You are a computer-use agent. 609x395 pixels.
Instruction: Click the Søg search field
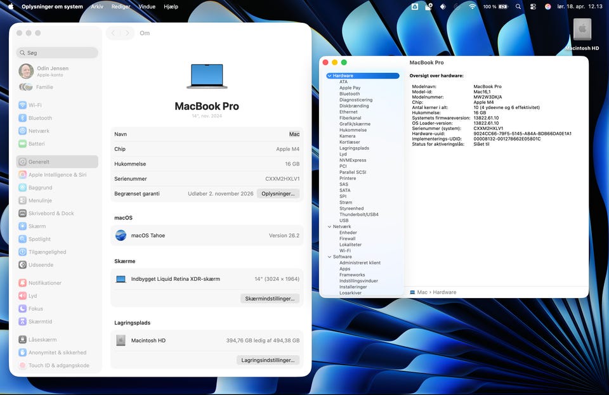[x=57, y=53]
